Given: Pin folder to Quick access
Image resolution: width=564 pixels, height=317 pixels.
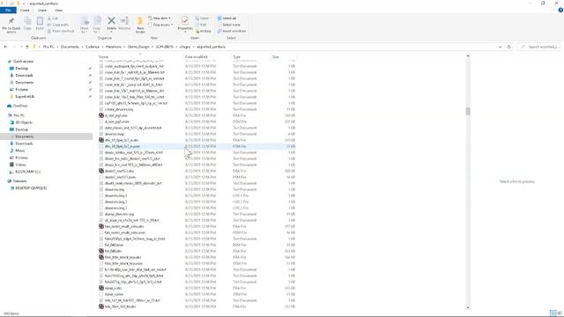Looking at the screenshot, I should pyautogui.click(x=11, y=25).
